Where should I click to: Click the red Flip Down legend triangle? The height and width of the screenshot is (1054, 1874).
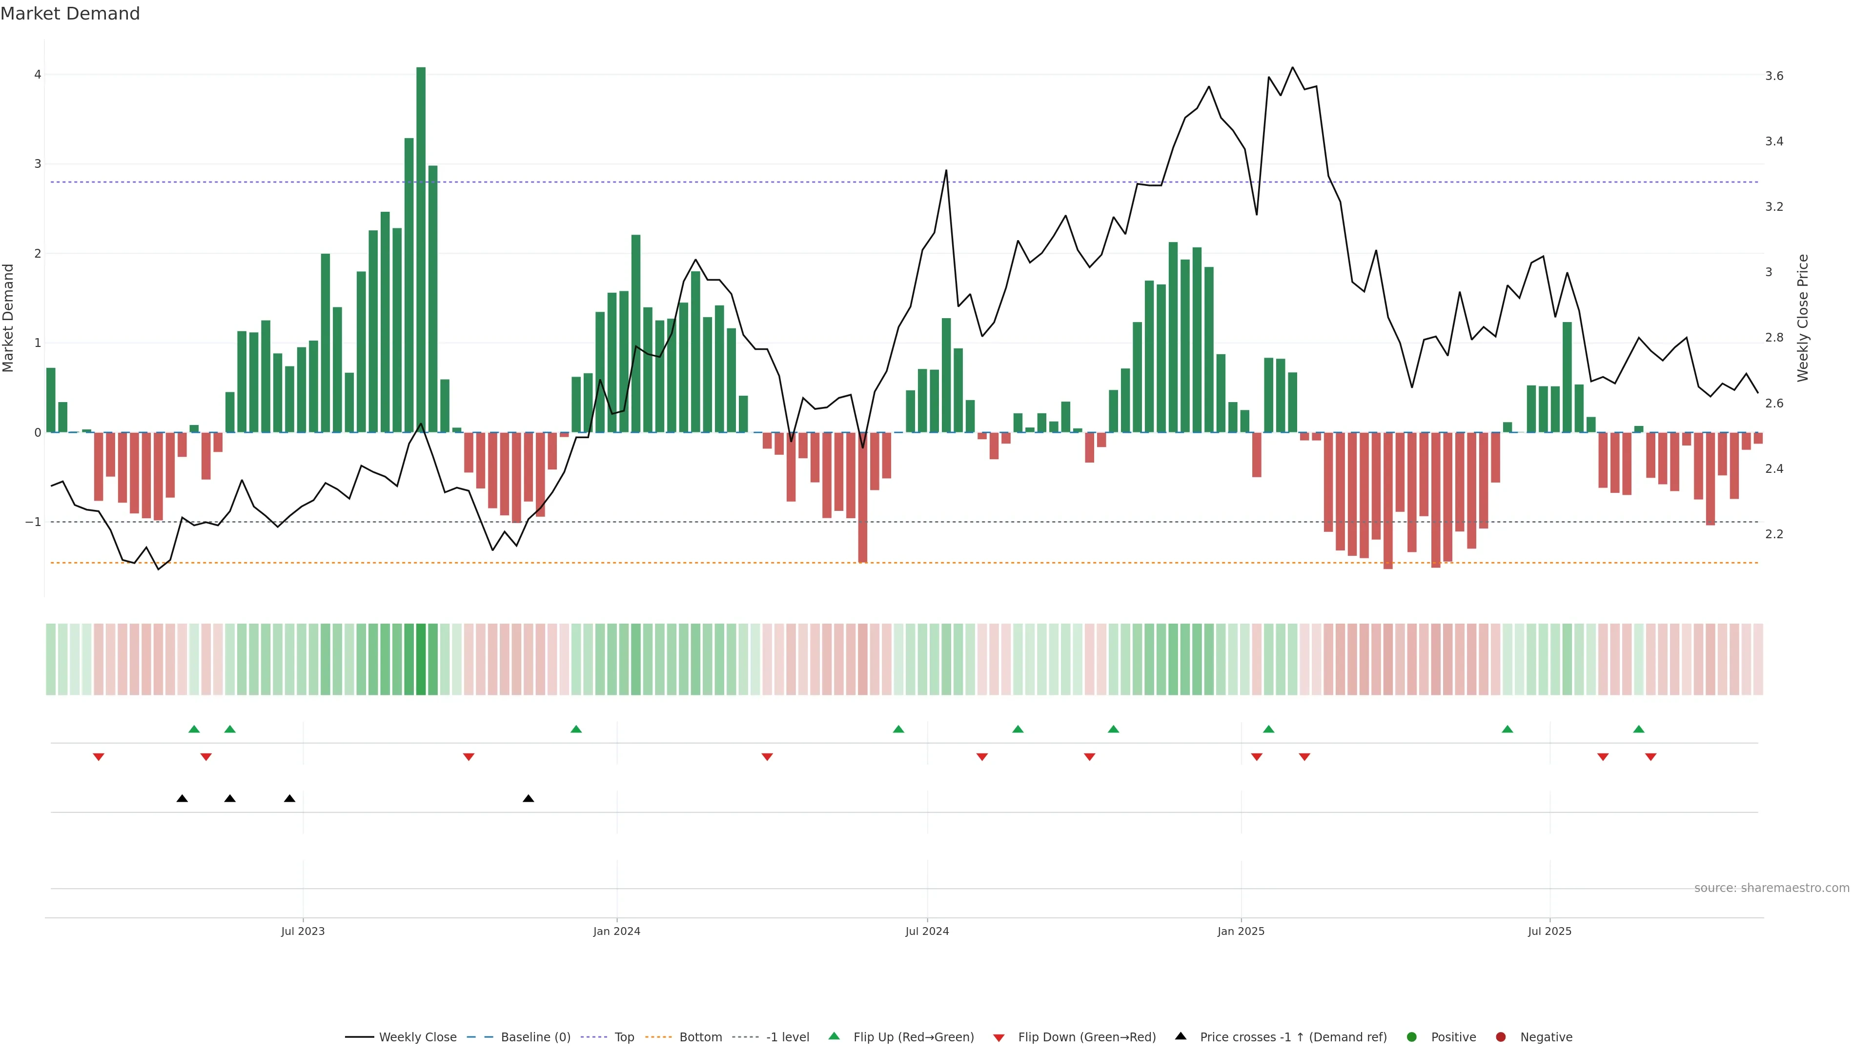(999, 1037)
